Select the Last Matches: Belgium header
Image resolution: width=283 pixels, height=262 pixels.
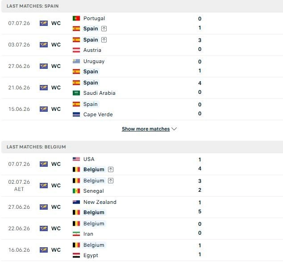[x=36, y=147]
